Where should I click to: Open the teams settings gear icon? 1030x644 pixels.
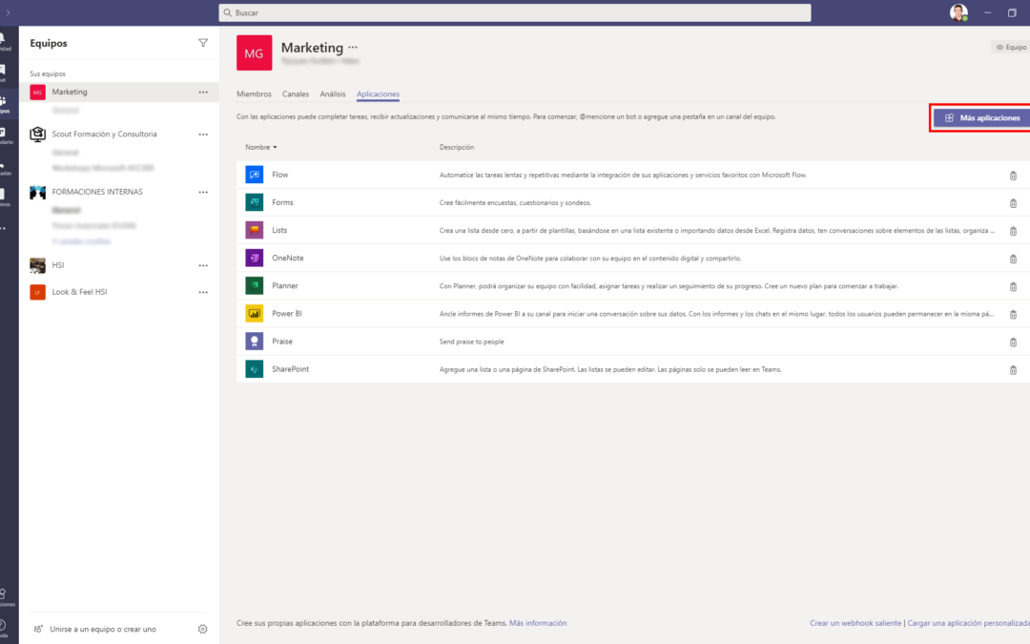pyautogui.click(x=202, y=629)
